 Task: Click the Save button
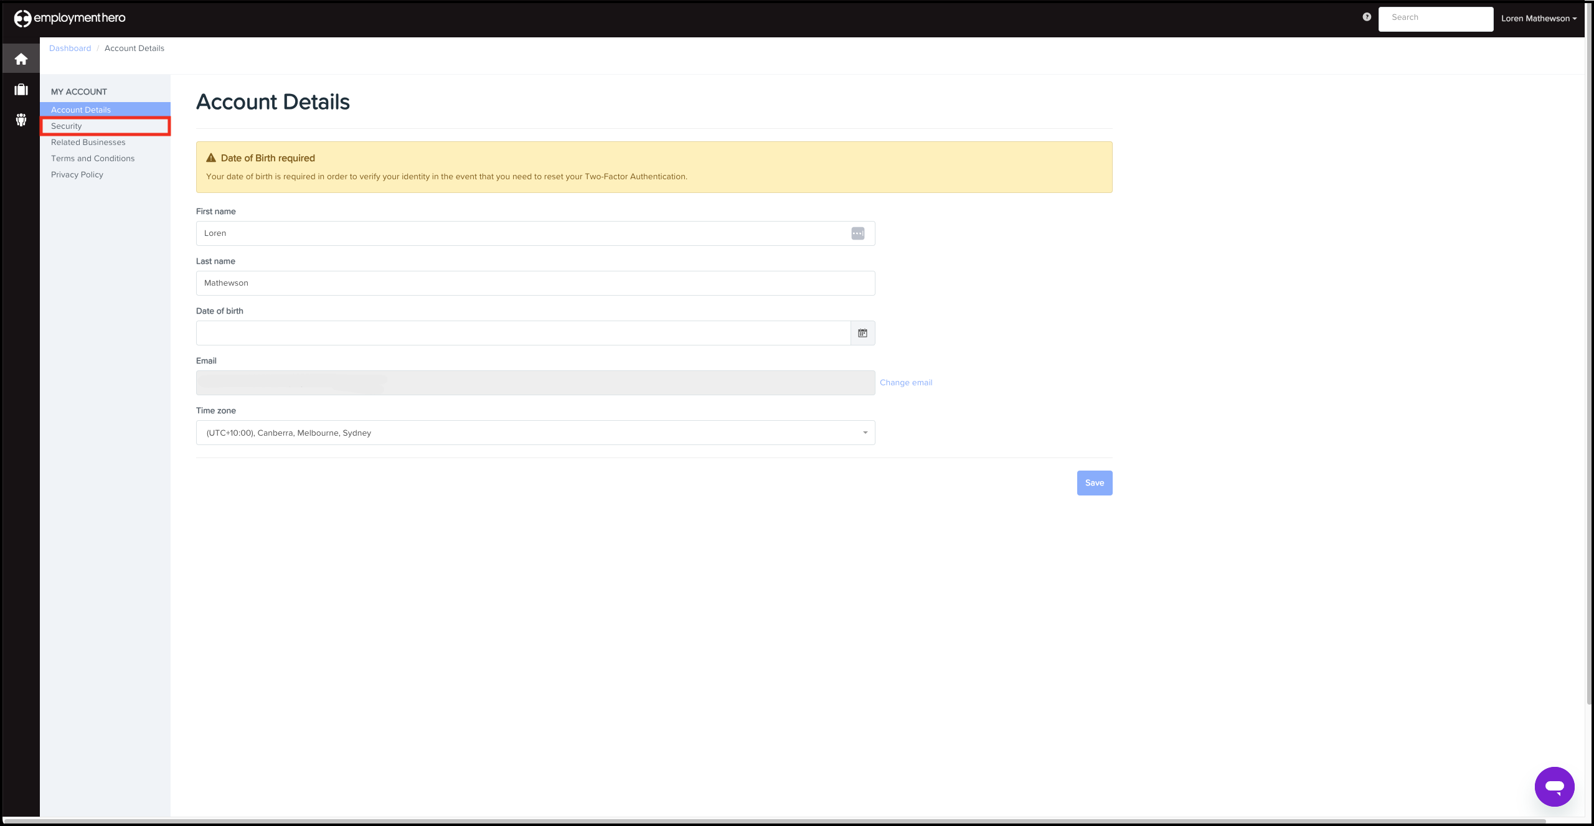[x=1094, y=482]
